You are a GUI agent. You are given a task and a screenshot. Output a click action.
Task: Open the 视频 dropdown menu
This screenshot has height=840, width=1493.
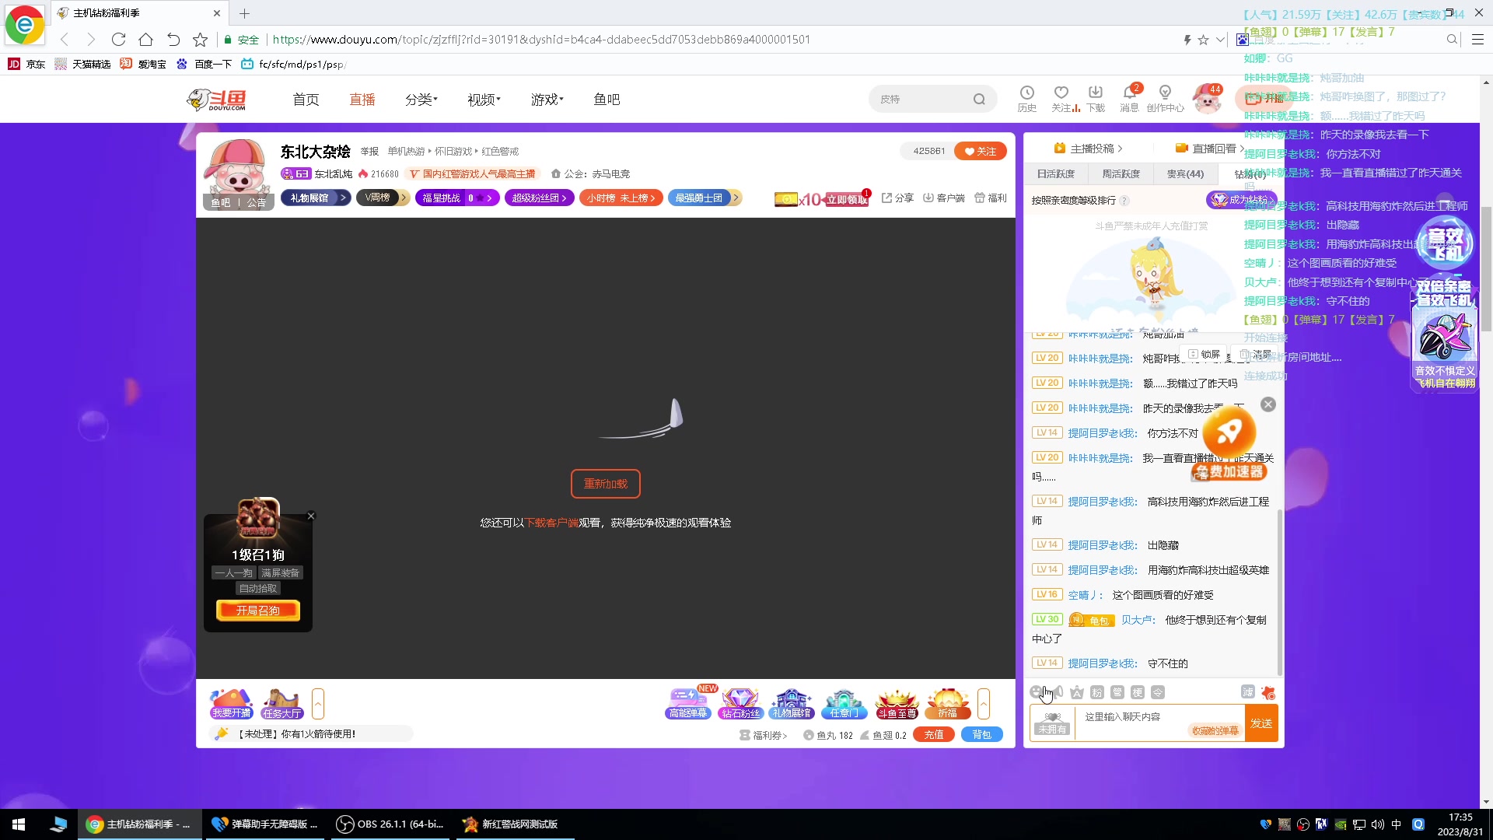pyautogui.click(x=482, y=99)
